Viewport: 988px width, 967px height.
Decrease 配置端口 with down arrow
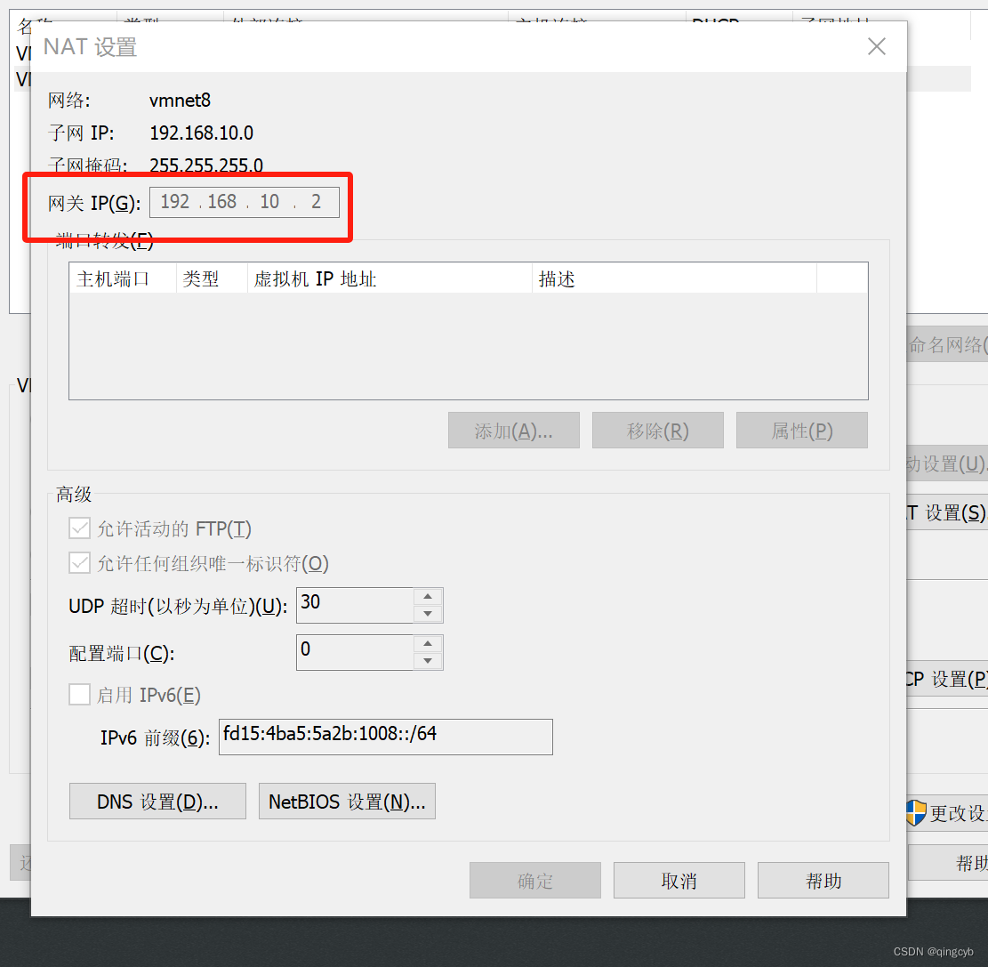click(428, 661)
